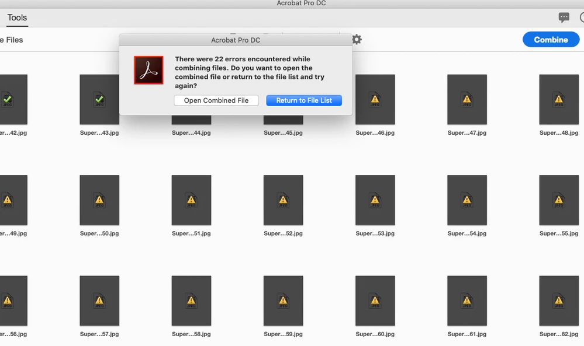This screenshot has width=584, height=346.
Task: Select the Super...53.jpg thumbnail
Action: coord(375,200)
